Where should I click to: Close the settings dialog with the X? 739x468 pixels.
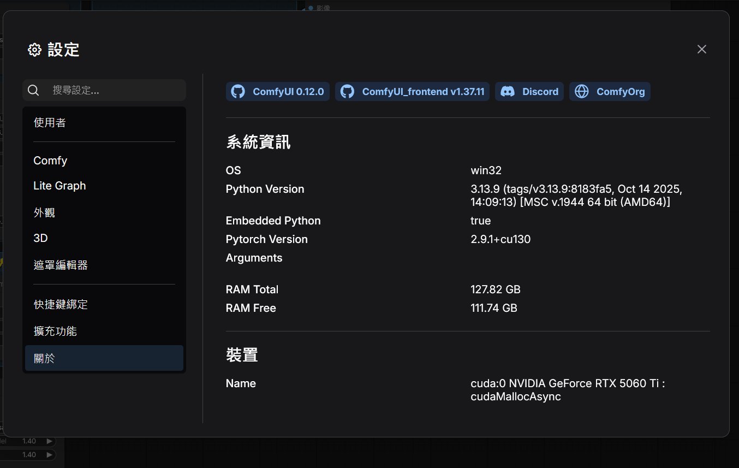[702, 49]
